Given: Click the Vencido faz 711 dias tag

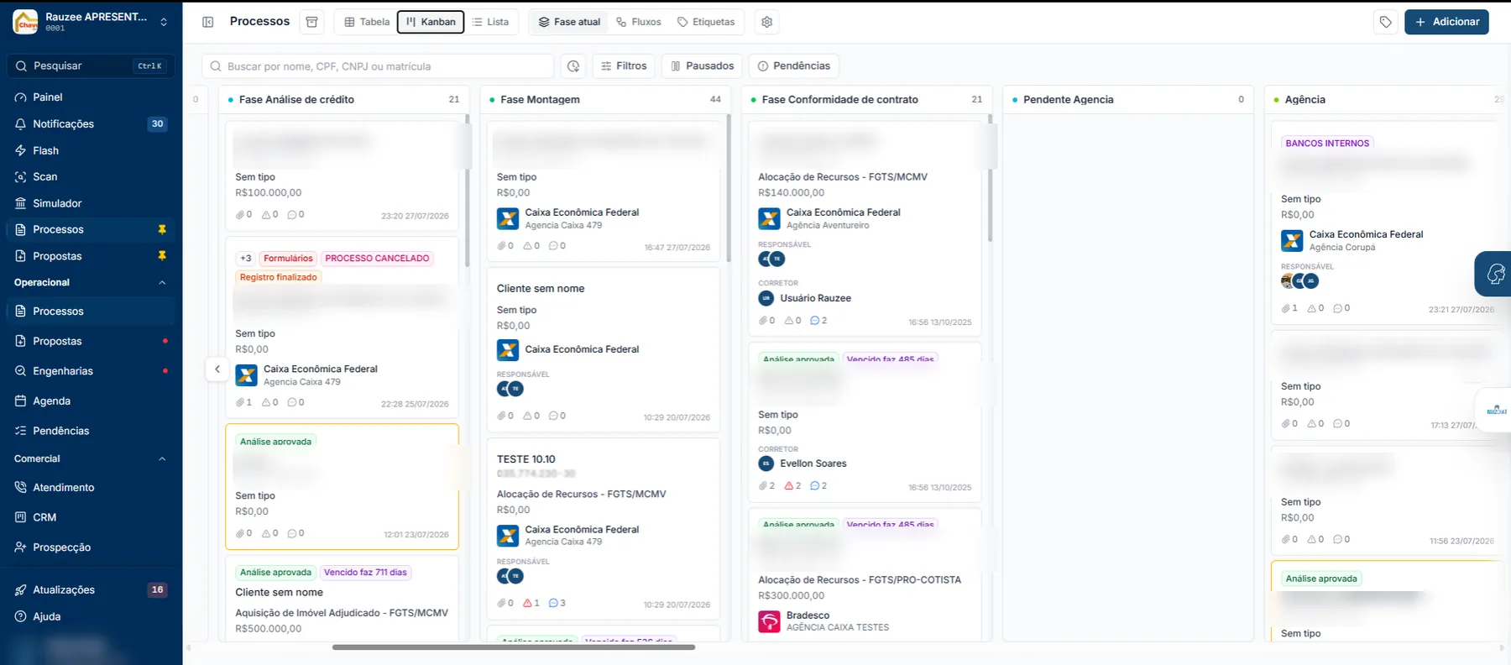Looking at the screenshot, I should pos(365,573).
